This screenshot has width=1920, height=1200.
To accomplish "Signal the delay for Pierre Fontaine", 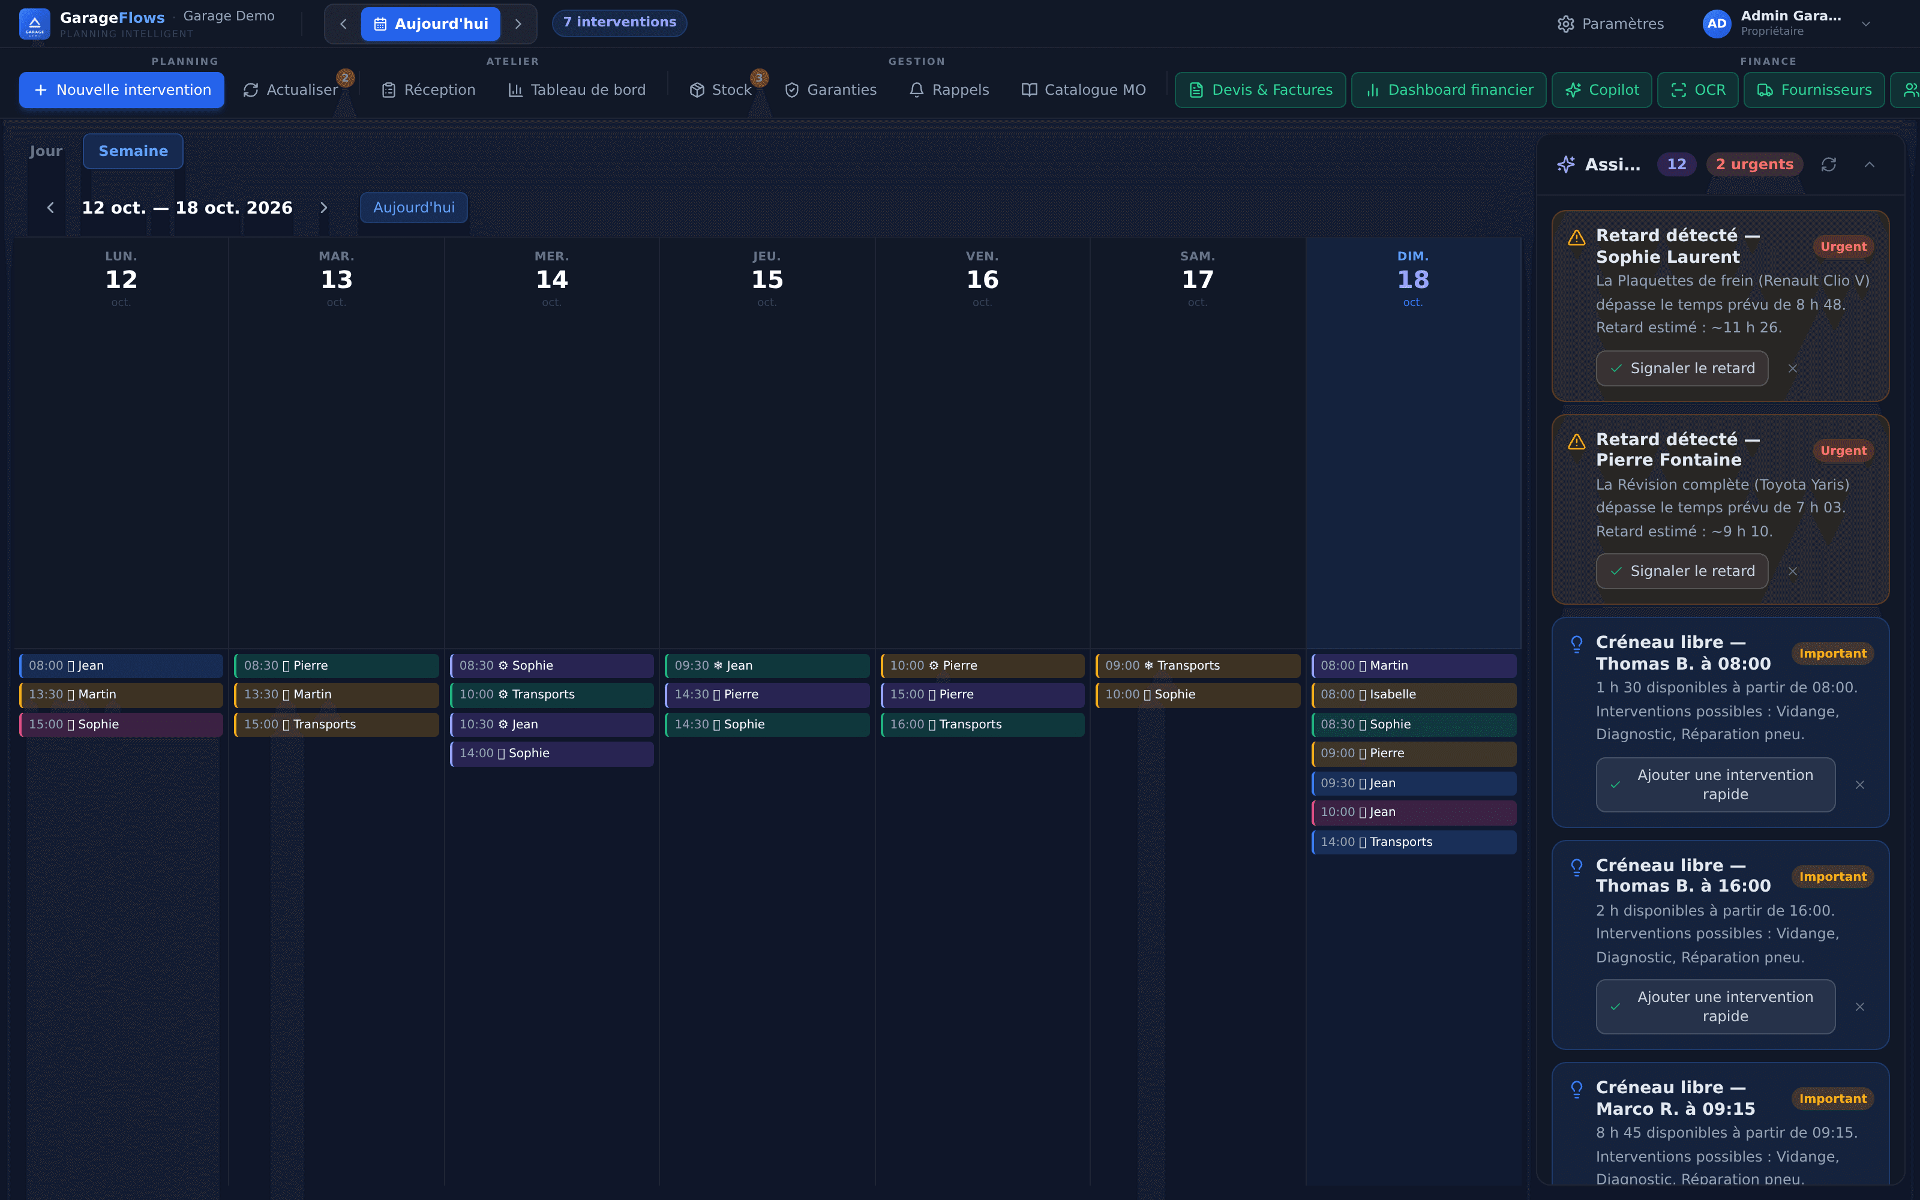I will pyautogui.click(x=1682, y=571).
